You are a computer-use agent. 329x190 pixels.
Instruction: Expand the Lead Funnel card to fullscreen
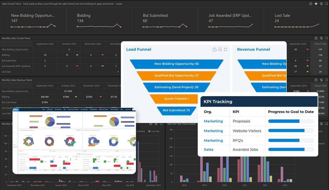[x=225, y=49]
